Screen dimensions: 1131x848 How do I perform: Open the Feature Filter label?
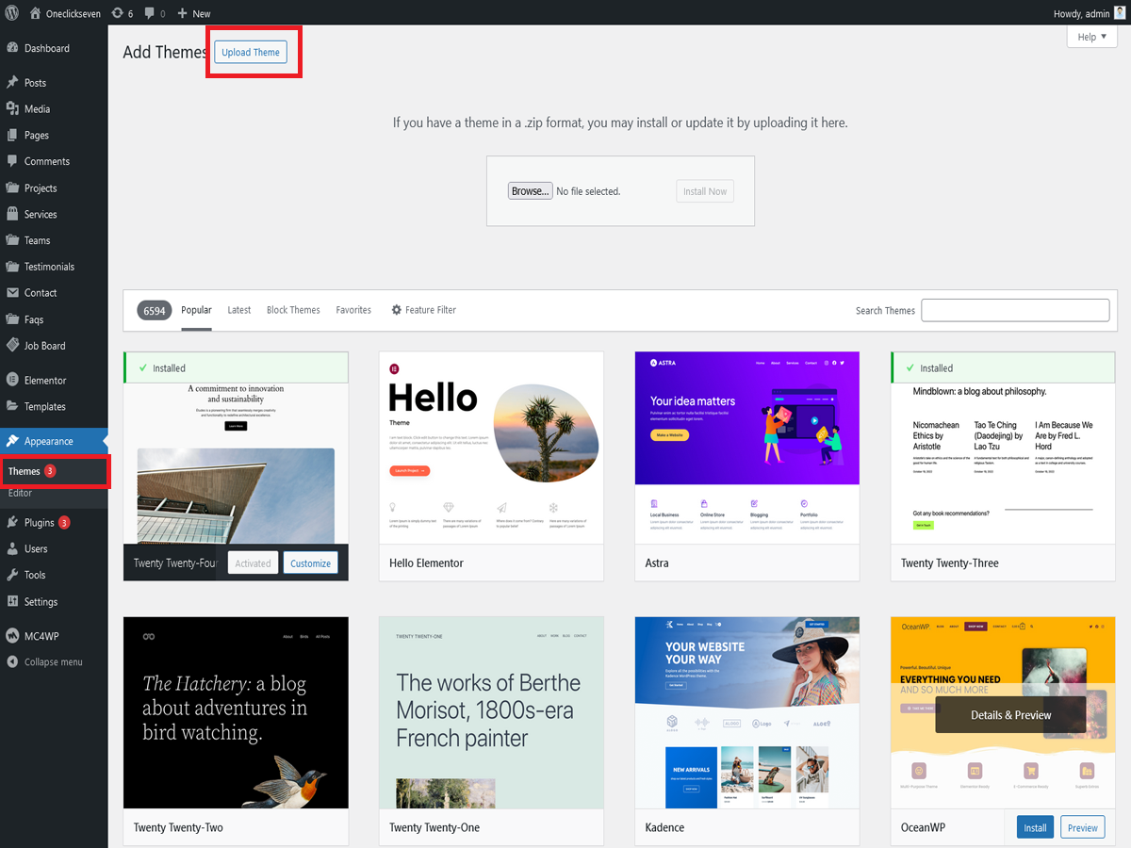tap(431, 310)
